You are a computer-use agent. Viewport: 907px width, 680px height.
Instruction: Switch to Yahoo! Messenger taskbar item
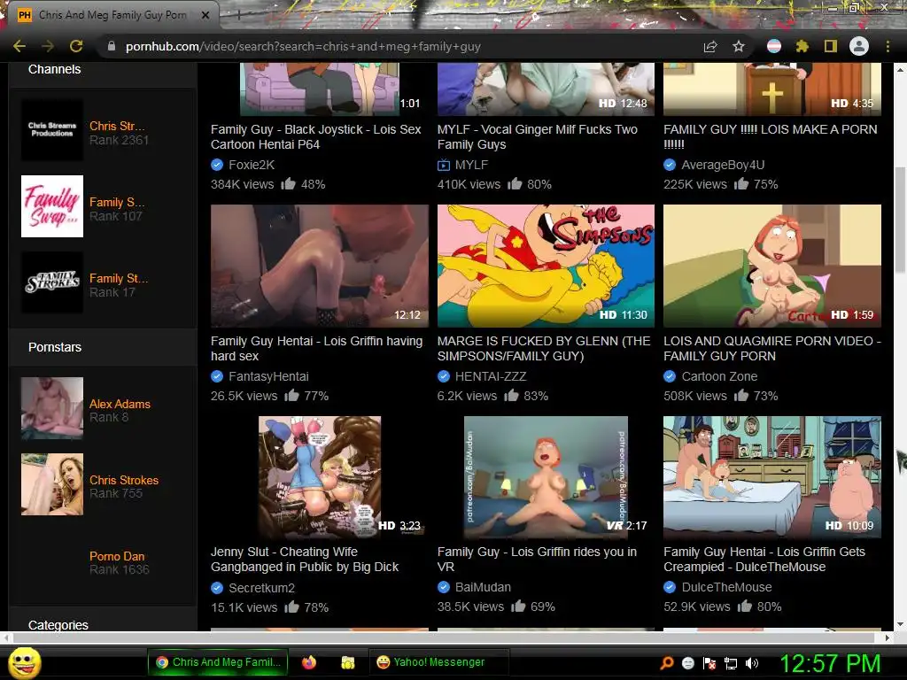point(439,662)
